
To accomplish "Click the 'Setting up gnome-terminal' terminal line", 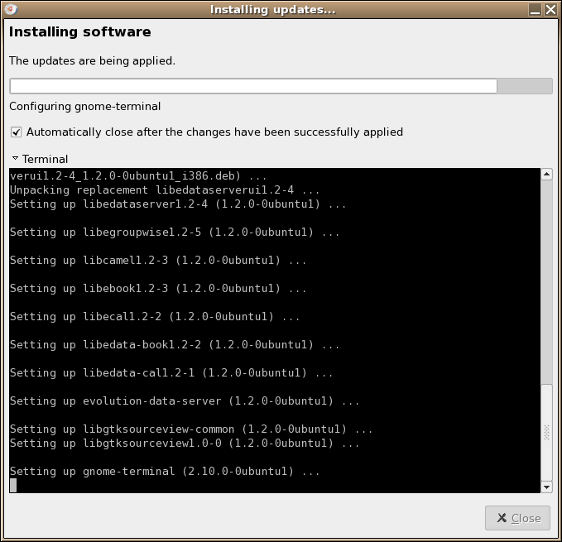I will 165,472.
